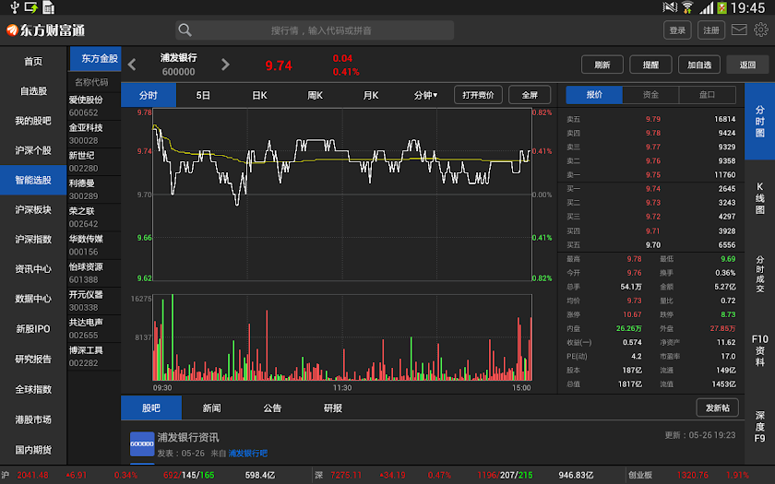Select stock 爱使股份 600652
The image size is (775, 484).
[94, 106]
